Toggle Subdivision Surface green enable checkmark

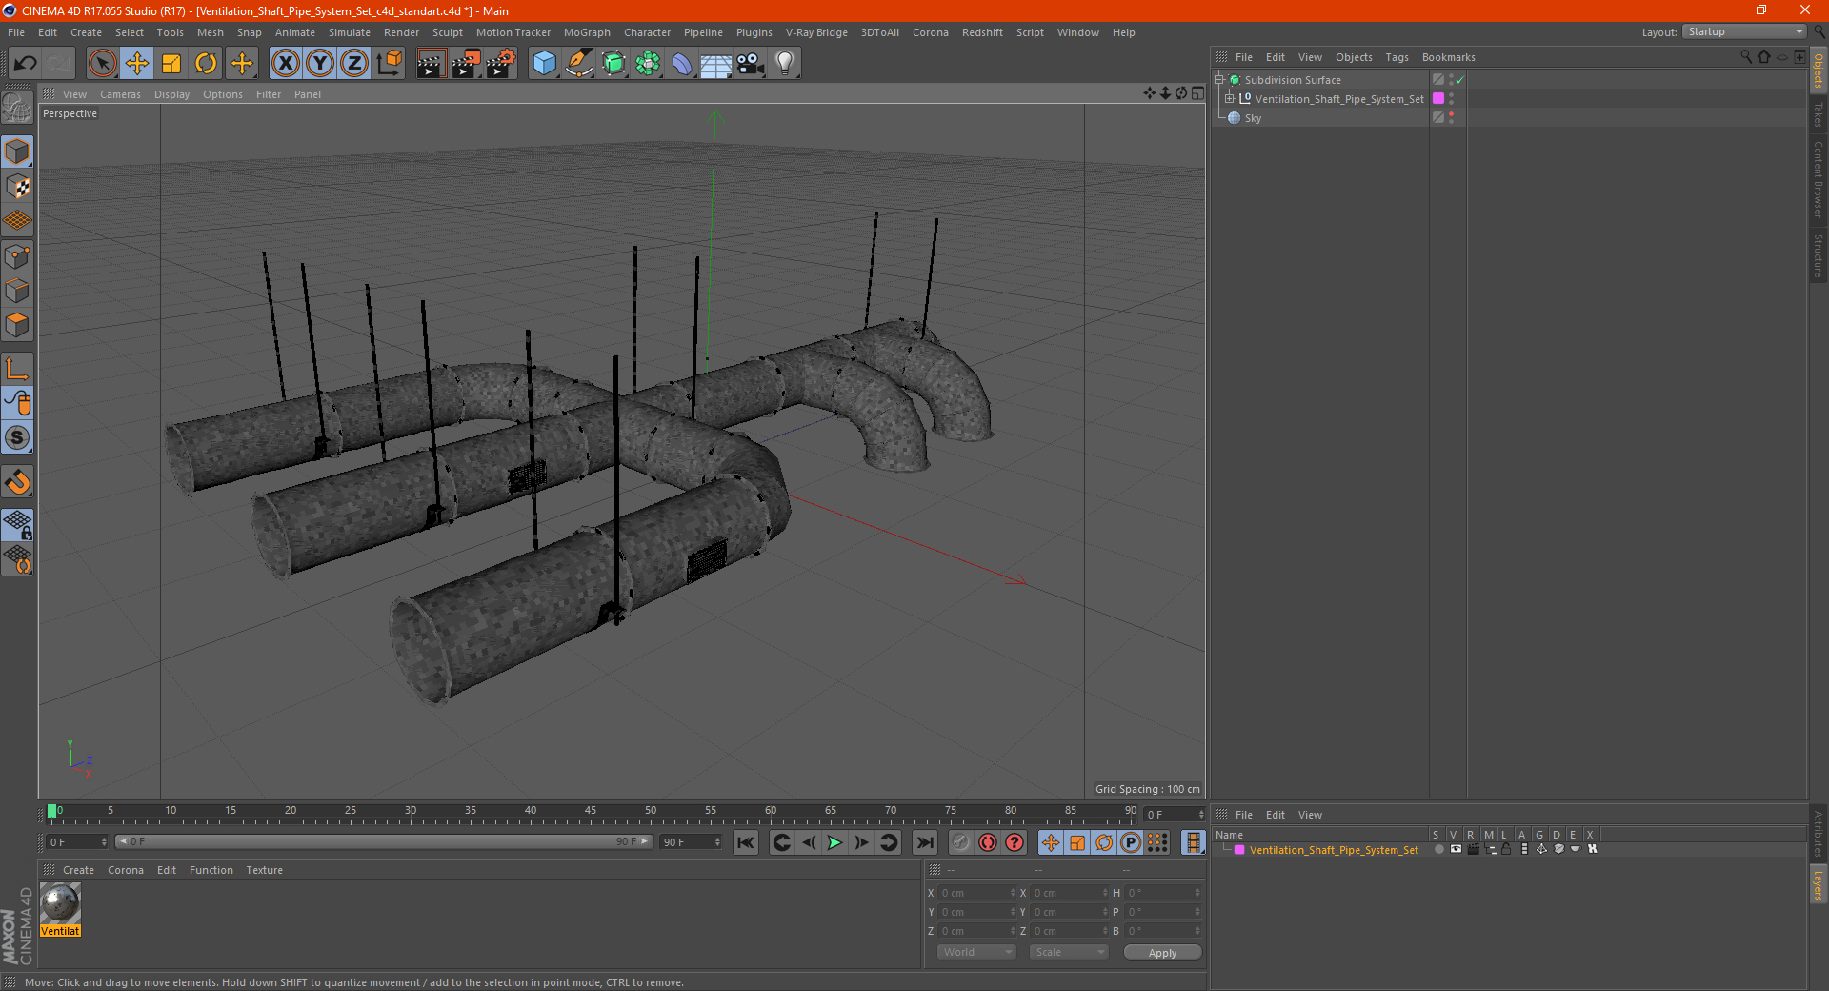1459,80
